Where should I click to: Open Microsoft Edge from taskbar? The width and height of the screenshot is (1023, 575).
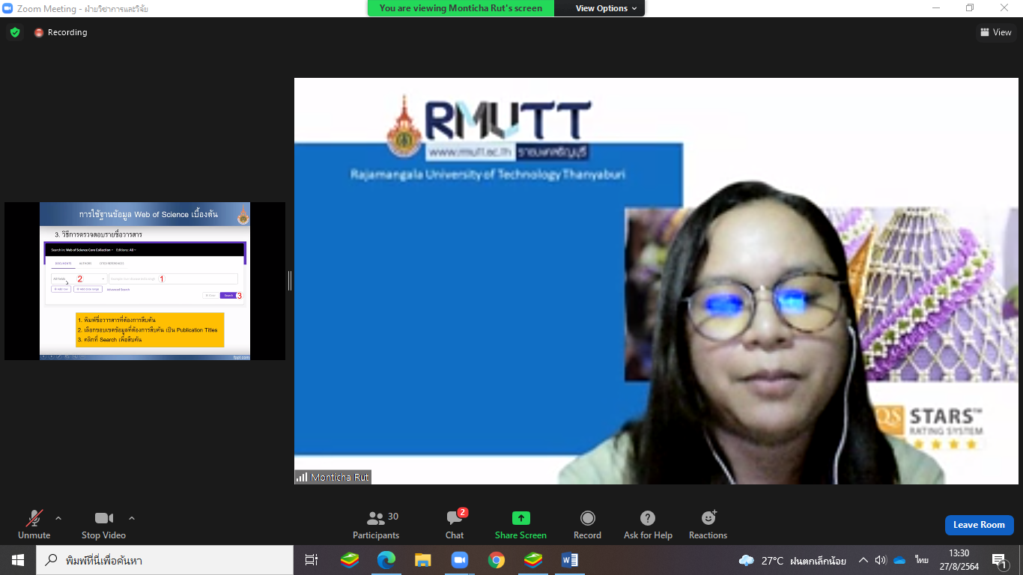386,560
